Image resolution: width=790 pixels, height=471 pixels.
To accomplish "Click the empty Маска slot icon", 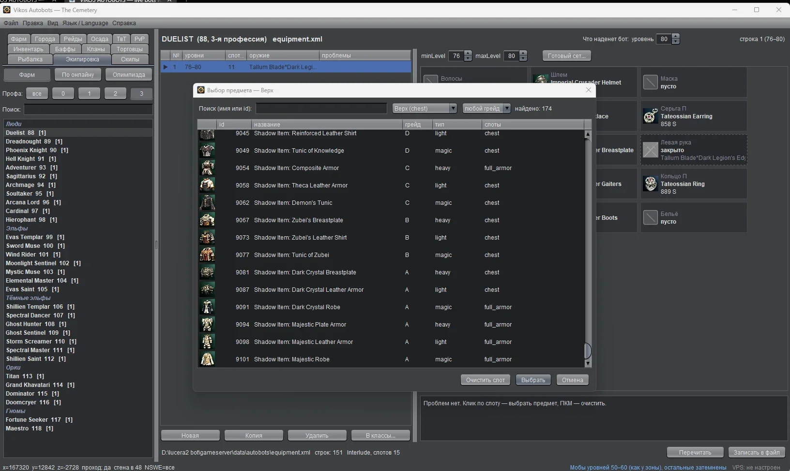I will click(x=650, y=82).
